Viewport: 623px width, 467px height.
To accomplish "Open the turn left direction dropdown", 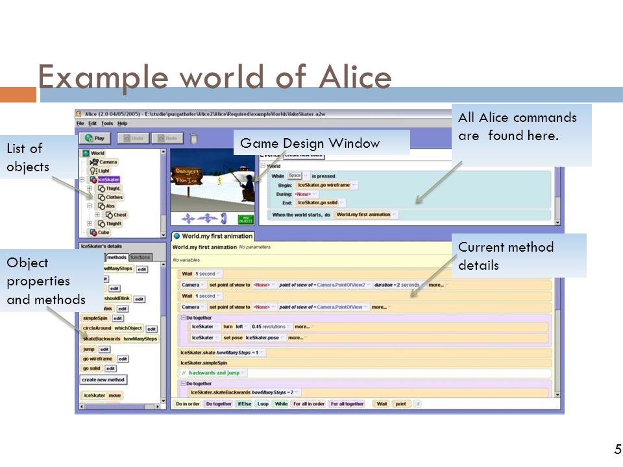I will point(241,326).
